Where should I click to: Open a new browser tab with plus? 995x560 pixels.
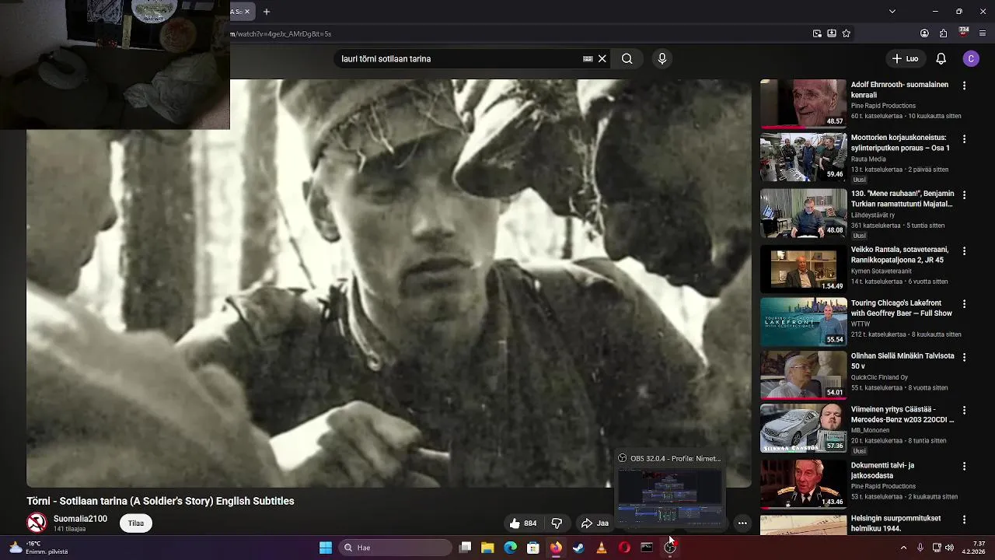(266, 12)
